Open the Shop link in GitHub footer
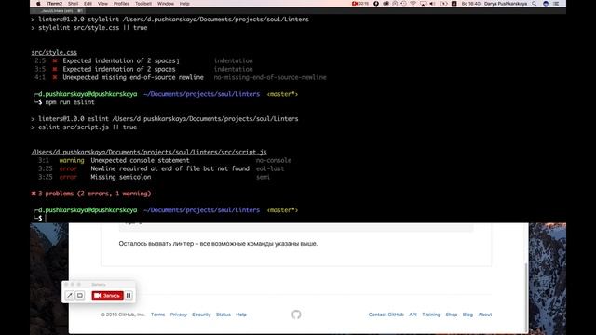This screenshot has height=335, width=596. click(451, 315)
